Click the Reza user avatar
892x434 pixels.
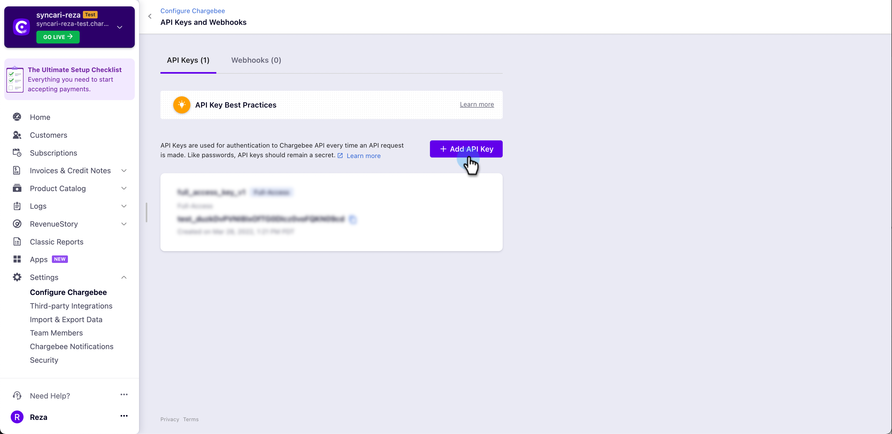pyautogui.click(x=17, y=417)
